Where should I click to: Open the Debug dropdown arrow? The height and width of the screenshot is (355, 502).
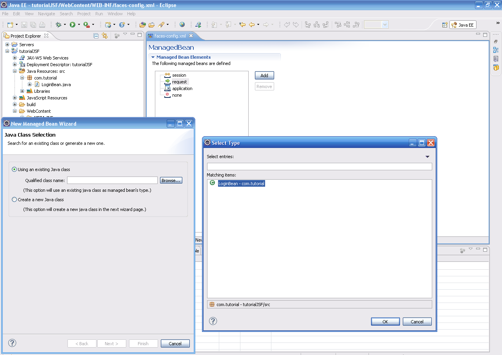(65, 25)
